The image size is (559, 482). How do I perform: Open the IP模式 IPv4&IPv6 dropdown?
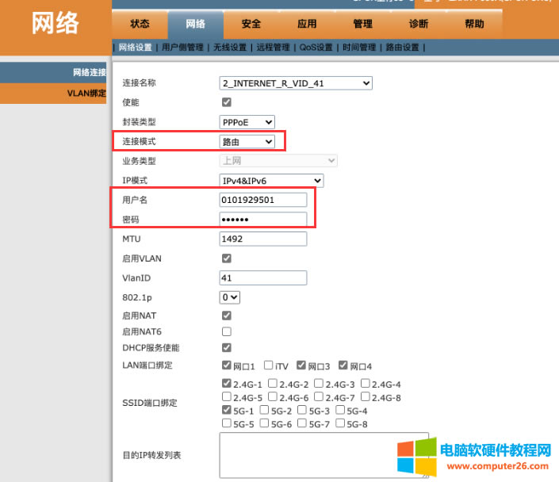pos(271,180)
